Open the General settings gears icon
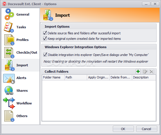The image size is (161, 135). tap(9, 14)
